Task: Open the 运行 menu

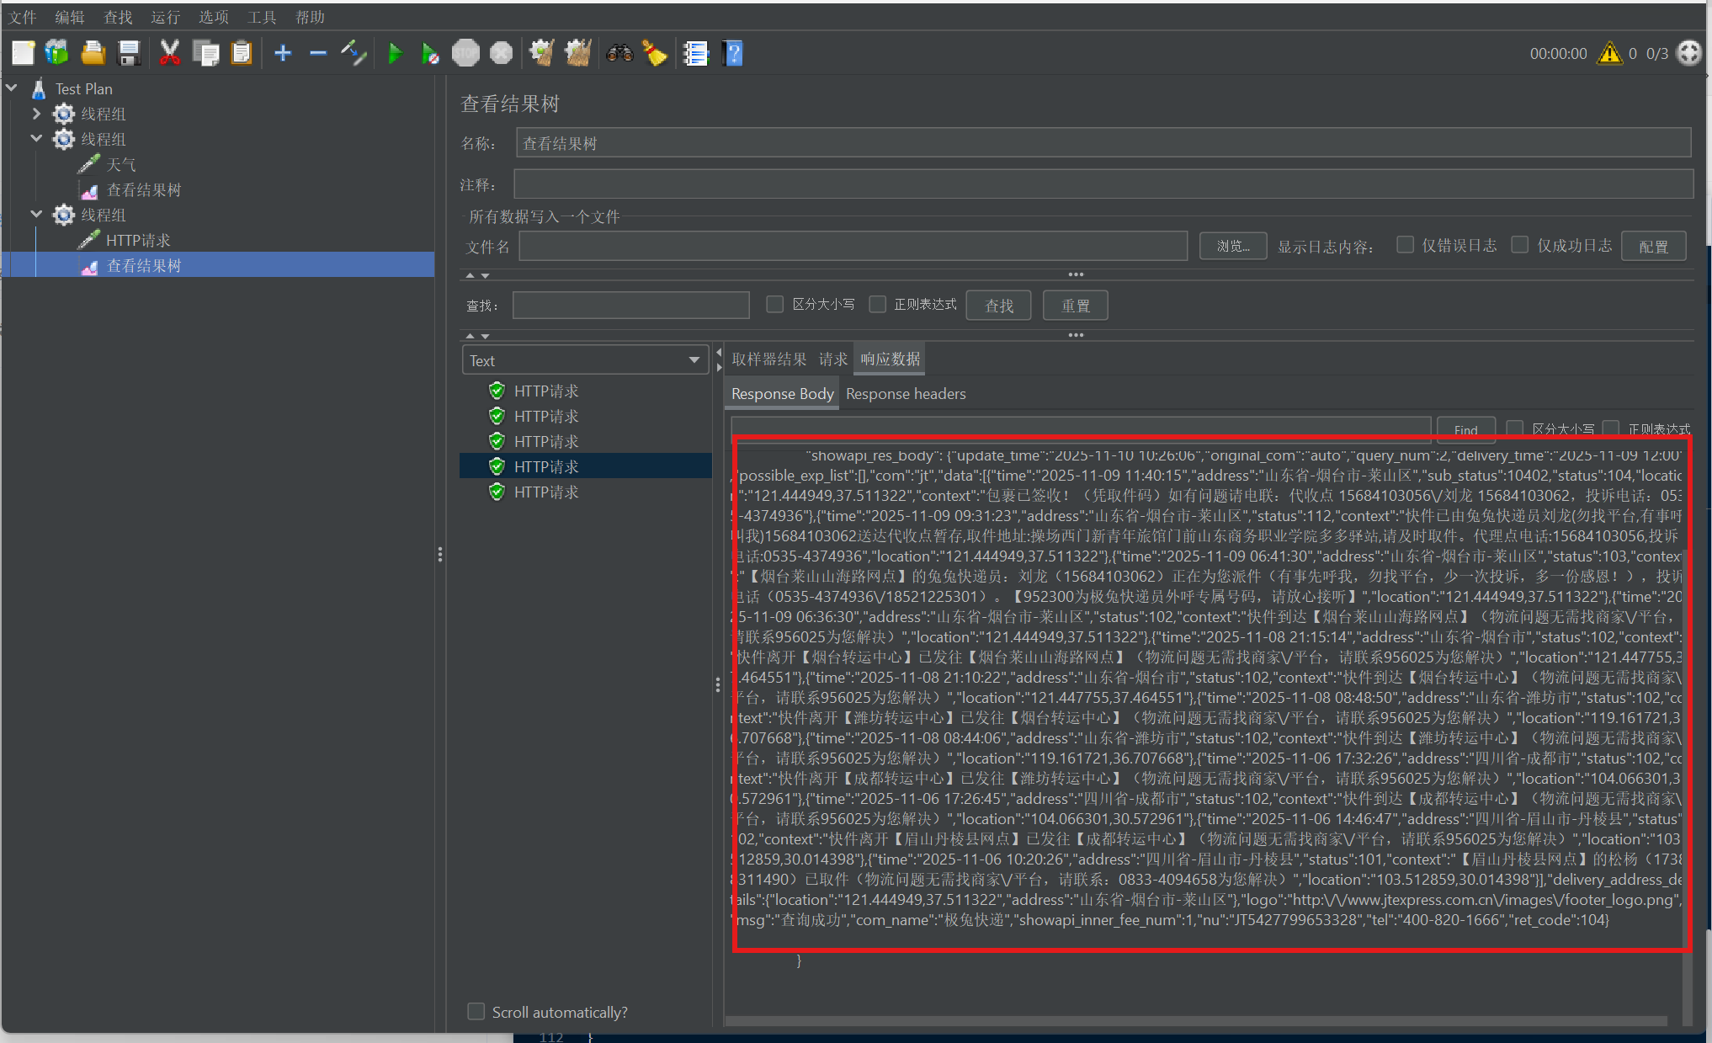Action: click(x=165, y=17)
